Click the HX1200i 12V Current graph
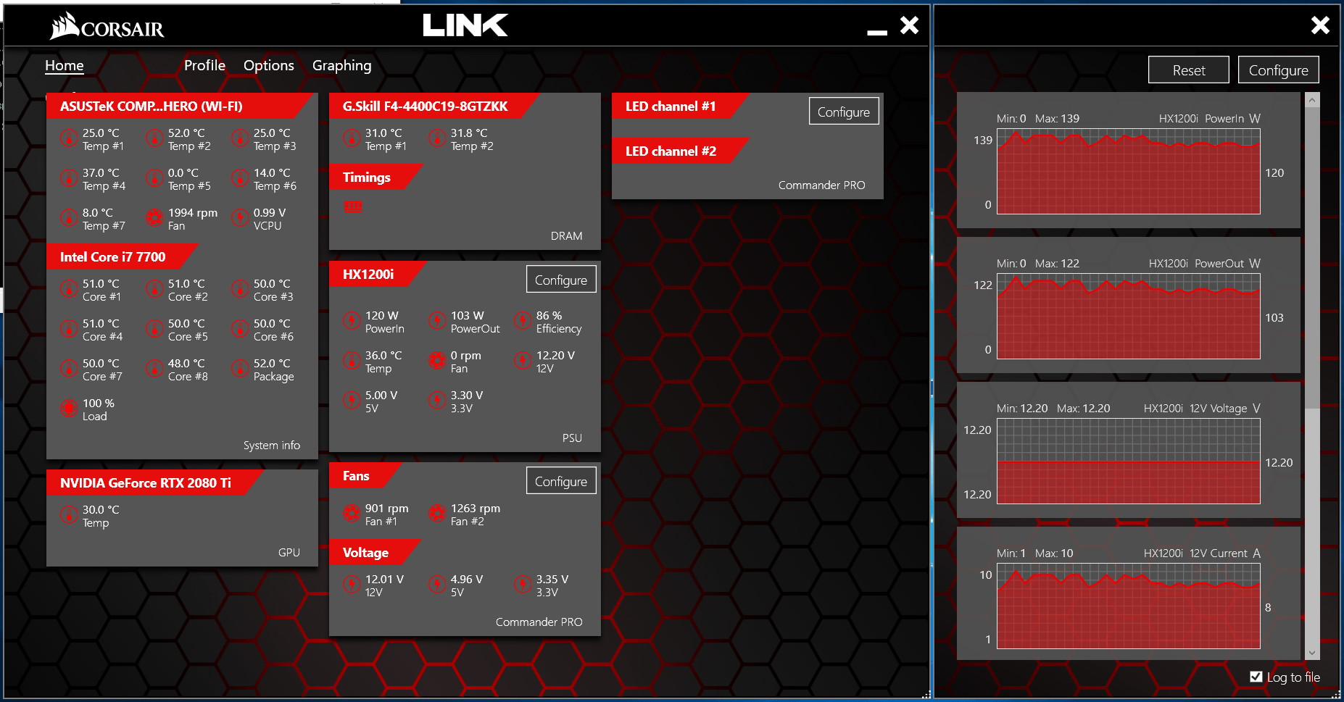The width and height of the screenshot is (1344, 702). pyautogui.click(x=1129, y=606)
